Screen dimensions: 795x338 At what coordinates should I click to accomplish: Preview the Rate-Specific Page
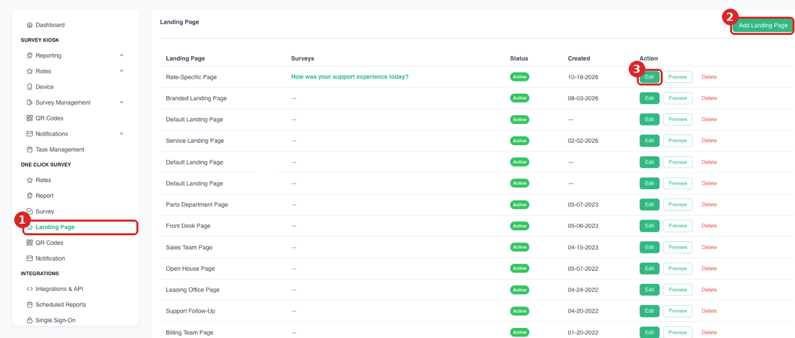678,77
